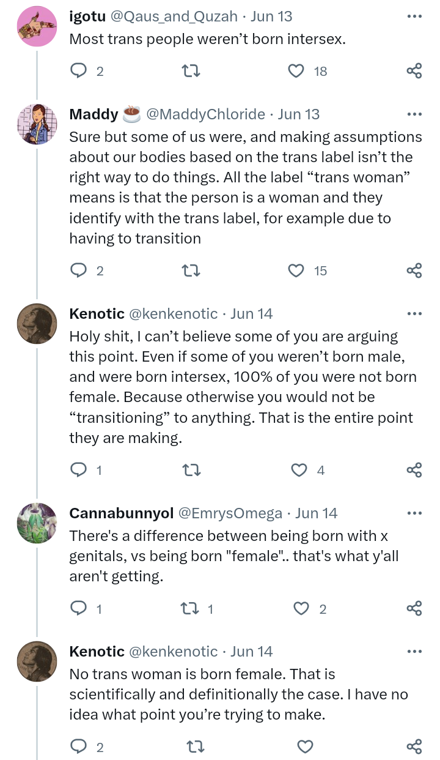Image resolution: width=440 pixels, height=760 pixels.
Task: Reply to igotu's intersex tweet
Action: pos(79,71)
